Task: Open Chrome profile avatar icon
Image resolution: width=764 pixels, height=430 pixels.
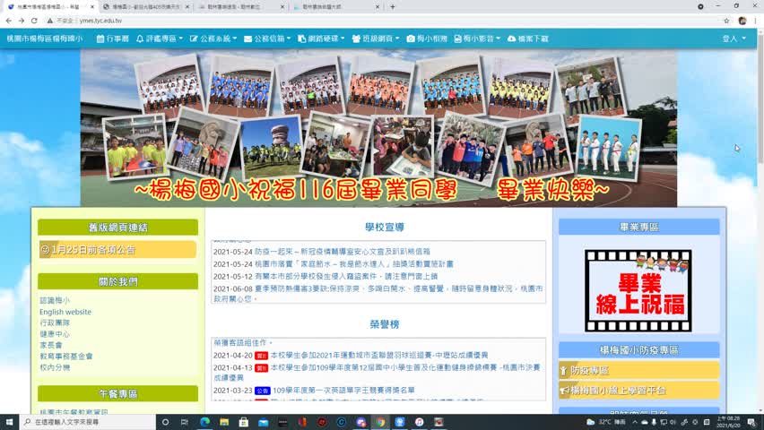Action: (742, 21)
